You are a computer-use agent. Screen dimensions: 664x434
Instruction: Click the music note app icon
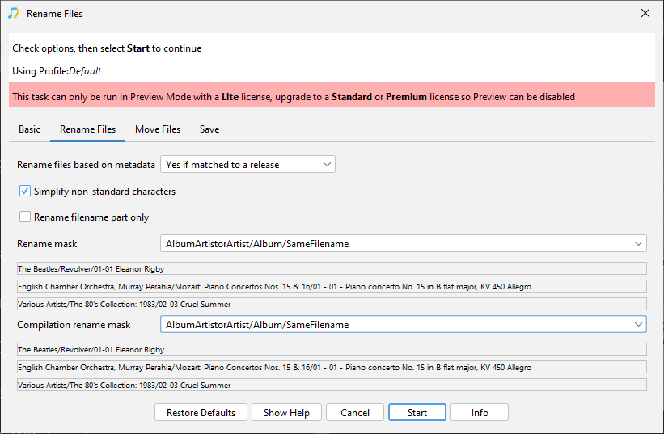13,13
